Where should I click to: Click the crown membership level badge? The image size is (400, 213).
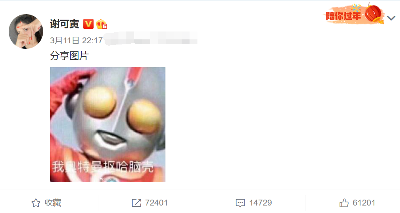tap(101, 24)
